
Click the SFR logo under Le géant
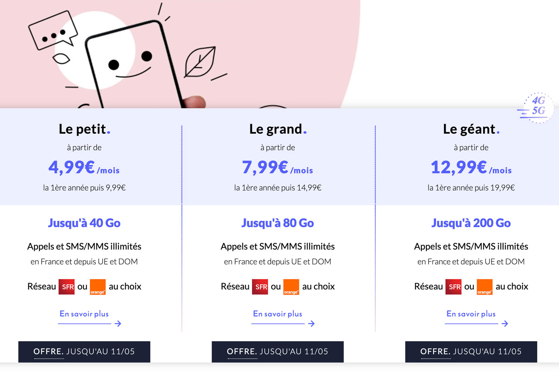tap(454, 287)
